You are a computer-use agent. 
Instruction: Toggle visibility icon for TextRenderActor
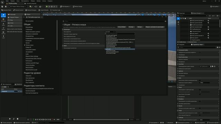click(x=208, y=29)
